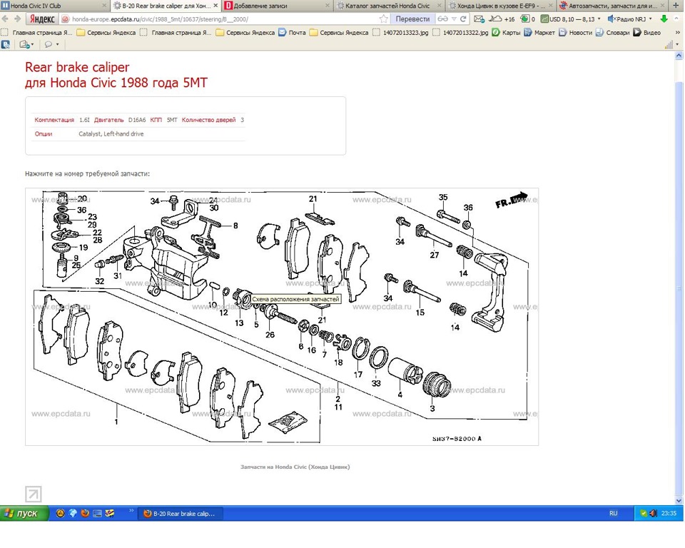The image size is (685, 548).
Task: Open the Маркет bookmark
Action: (x=539, y=32)
